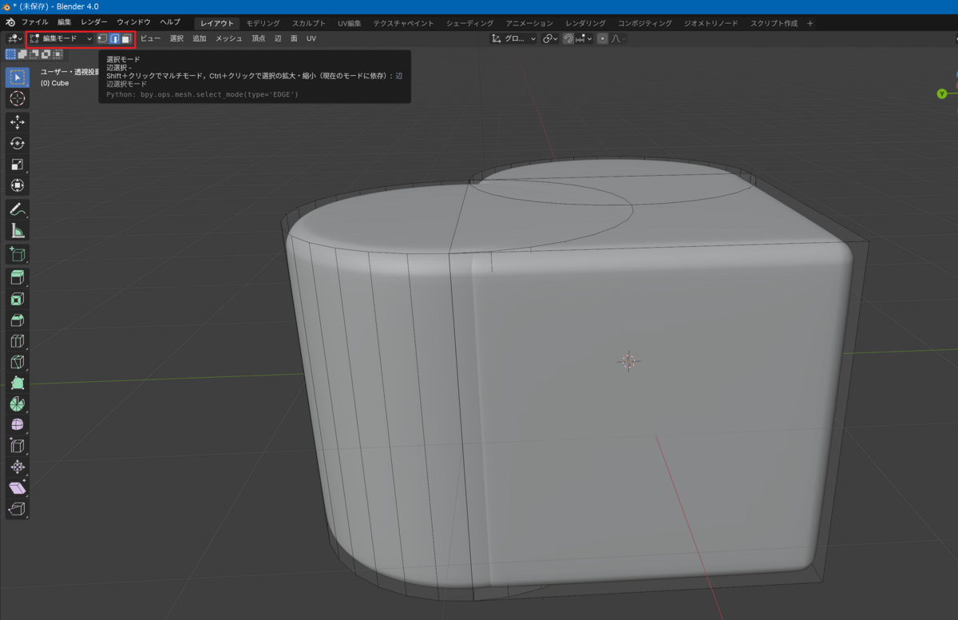Enable edge select mode
Image resolution: width=958 pixels, height=620 pixels.
click(x=114, y=38)
